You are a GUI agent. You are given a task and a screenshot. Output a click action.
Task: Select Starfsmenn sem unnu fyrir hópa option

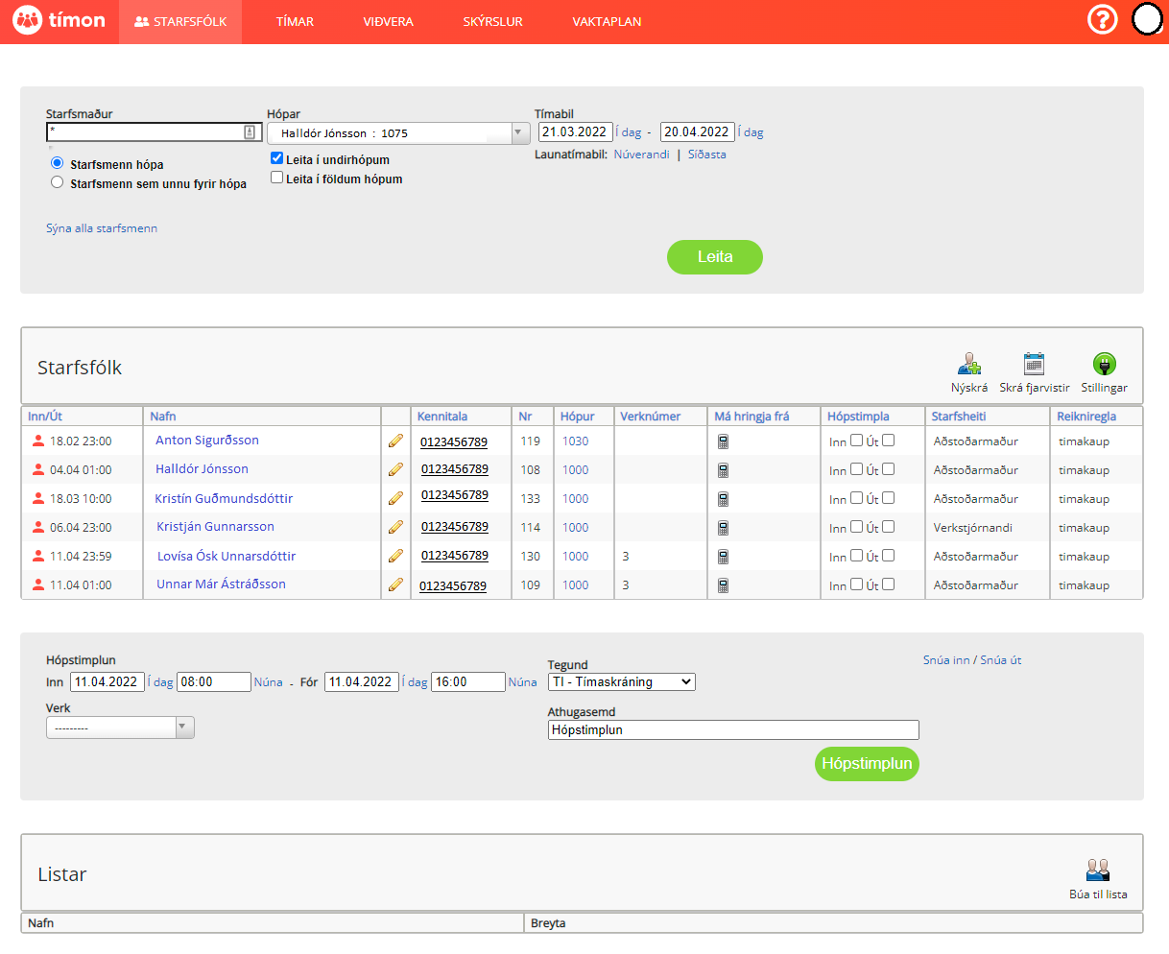pyautogui.click(x=58, y=182)
